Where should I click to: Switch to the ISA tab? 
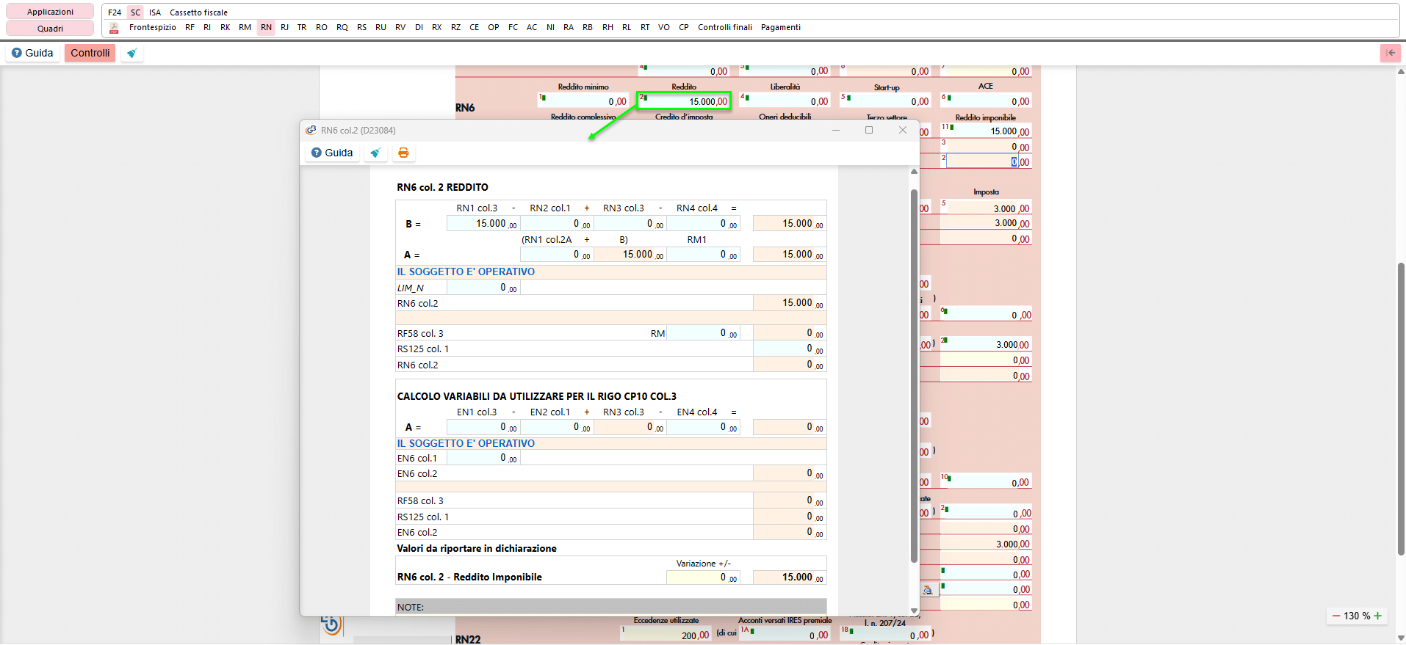(x=155, y=12)
